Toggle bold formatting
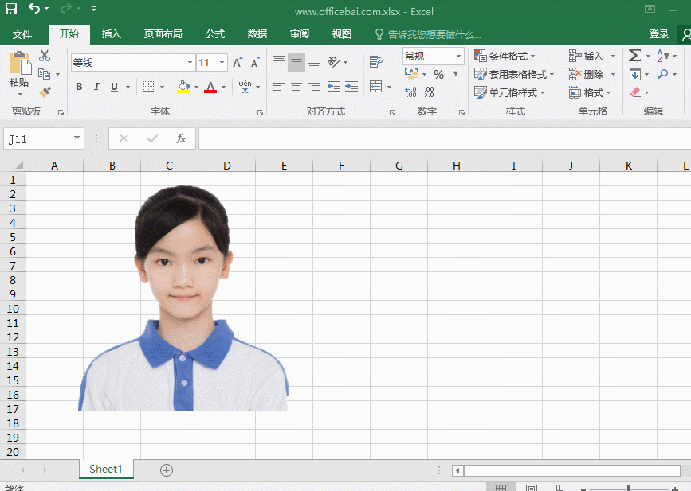The width and height of the screenshot is (691, 491). 79,87
